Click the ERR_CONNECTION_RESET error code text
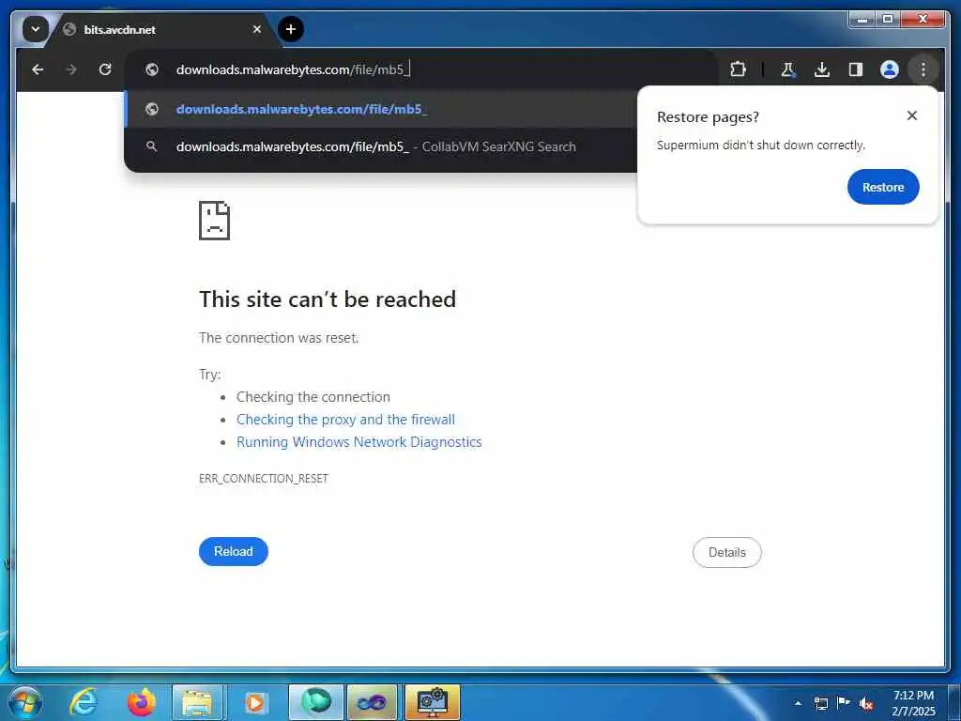This screenshot has width=961, height=721. (264, 478)
